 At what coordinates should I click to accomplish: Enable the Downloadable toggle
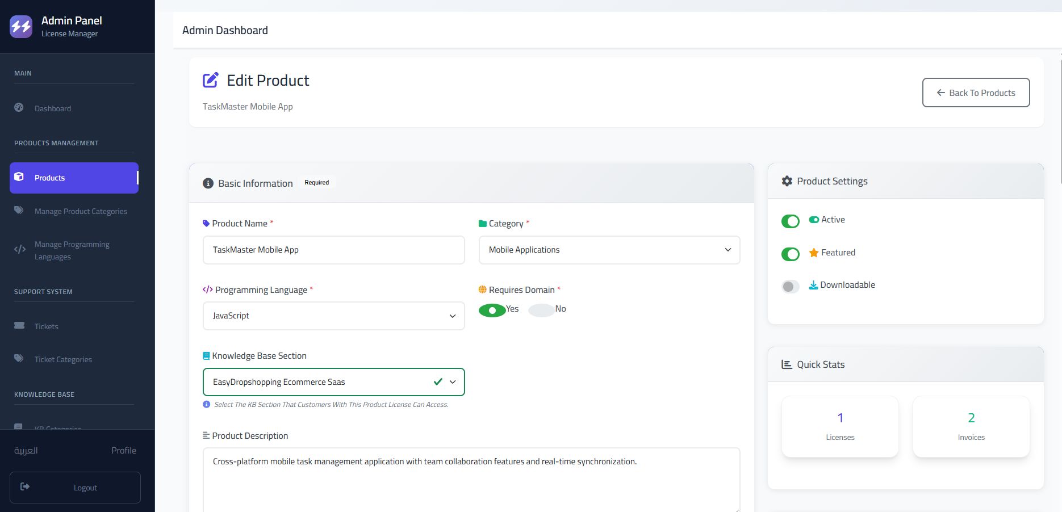[790, 287]
